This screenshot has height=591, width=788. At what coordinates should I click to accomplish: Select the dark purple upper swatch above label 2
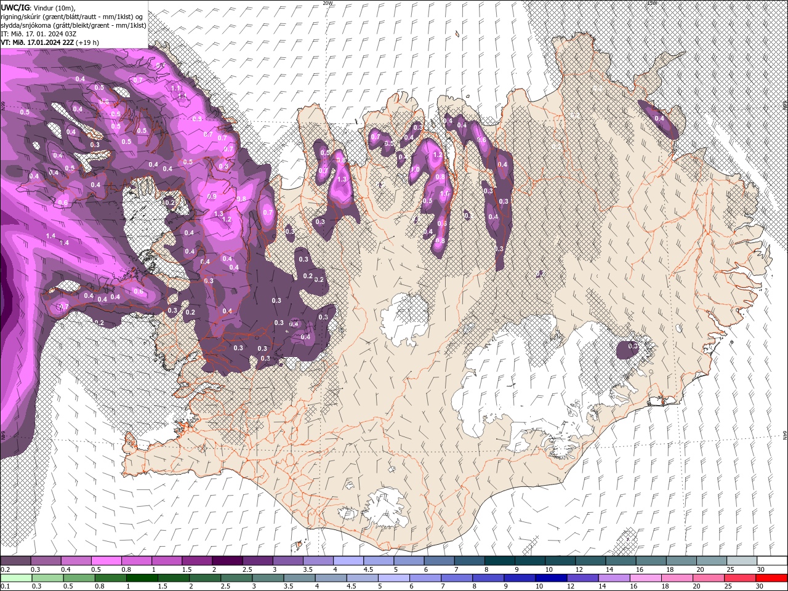point(227,561)
